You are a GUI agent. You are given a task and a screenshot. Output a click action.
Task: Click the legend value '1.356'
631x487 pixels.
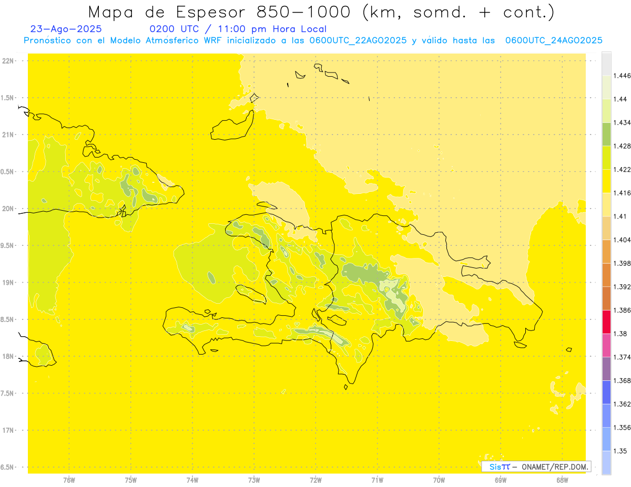tap(622, 428)
